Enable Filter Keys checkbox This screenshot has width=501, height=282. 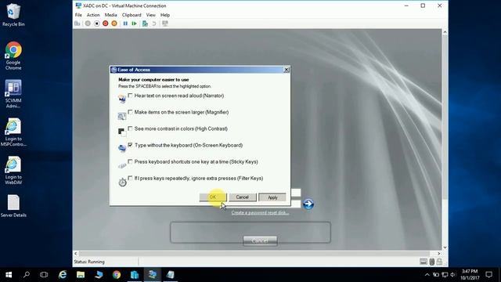130,178
